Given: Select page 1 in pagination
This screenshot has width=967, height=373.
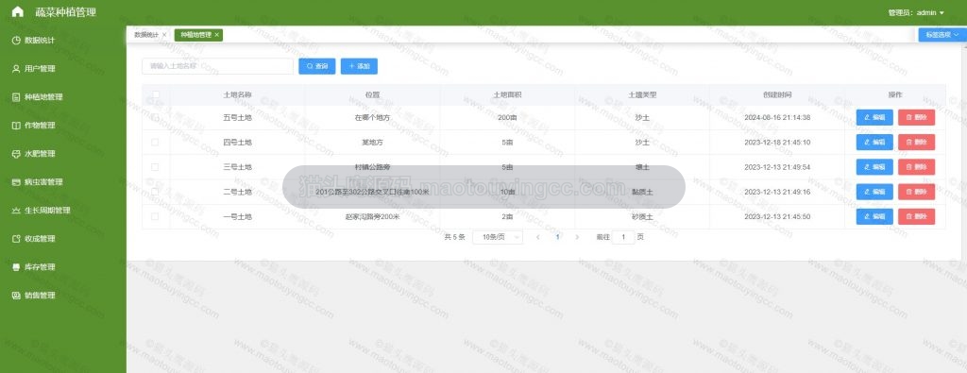Looking at the screenshot, I should [557, 237].
